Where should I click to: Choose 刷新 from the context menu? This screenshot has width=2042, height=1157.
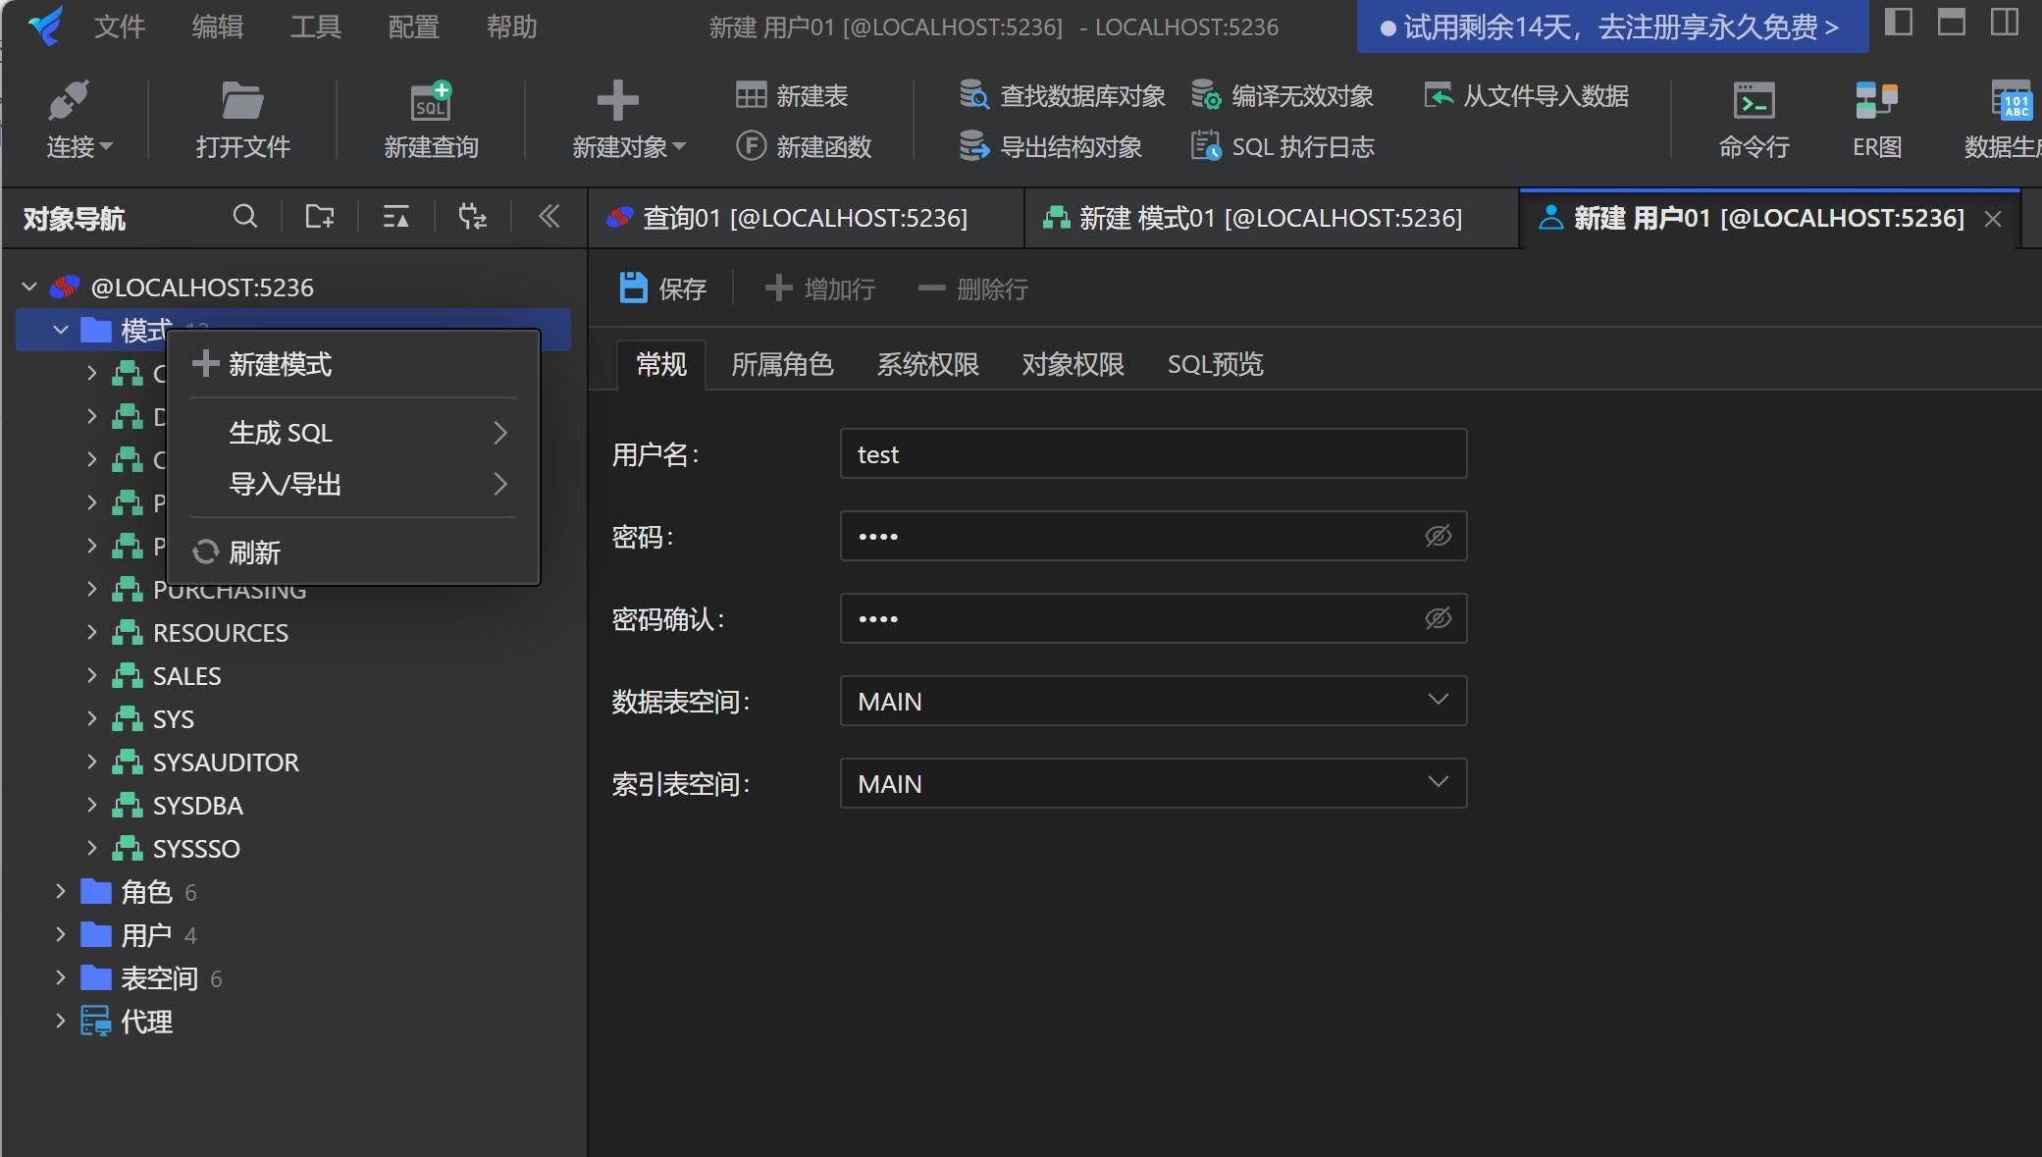pos(353,552)
